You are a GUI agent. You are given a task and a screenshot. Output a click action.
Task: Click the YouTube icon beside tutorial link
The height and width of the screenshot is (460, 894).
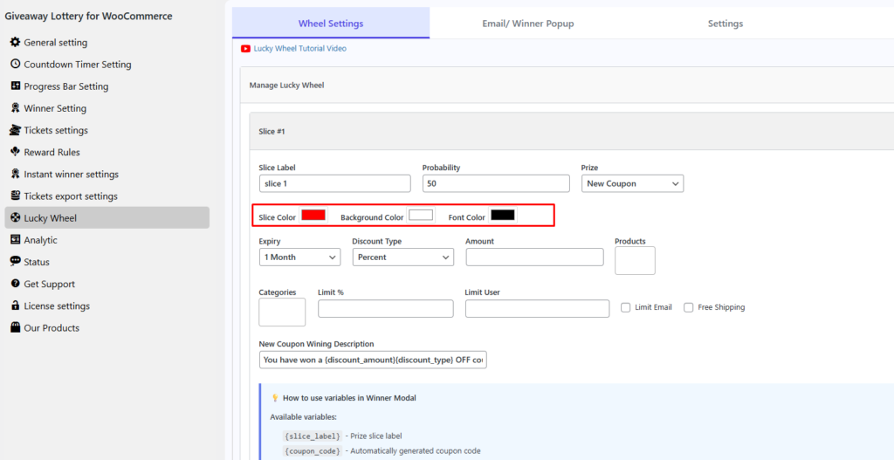click(x=246, y=49)
